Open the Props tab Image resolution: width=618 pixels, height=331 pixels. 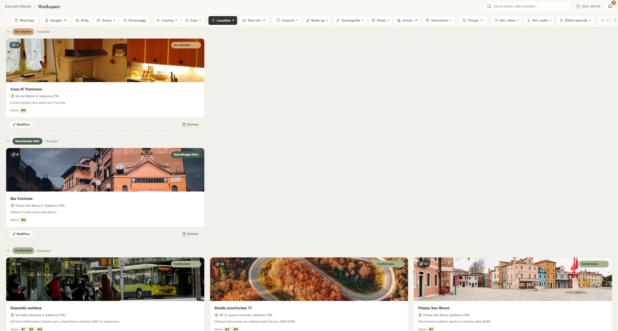(380, 20)
